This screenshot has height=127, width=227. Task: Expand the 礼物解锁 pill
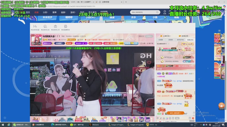coord(59,43)
